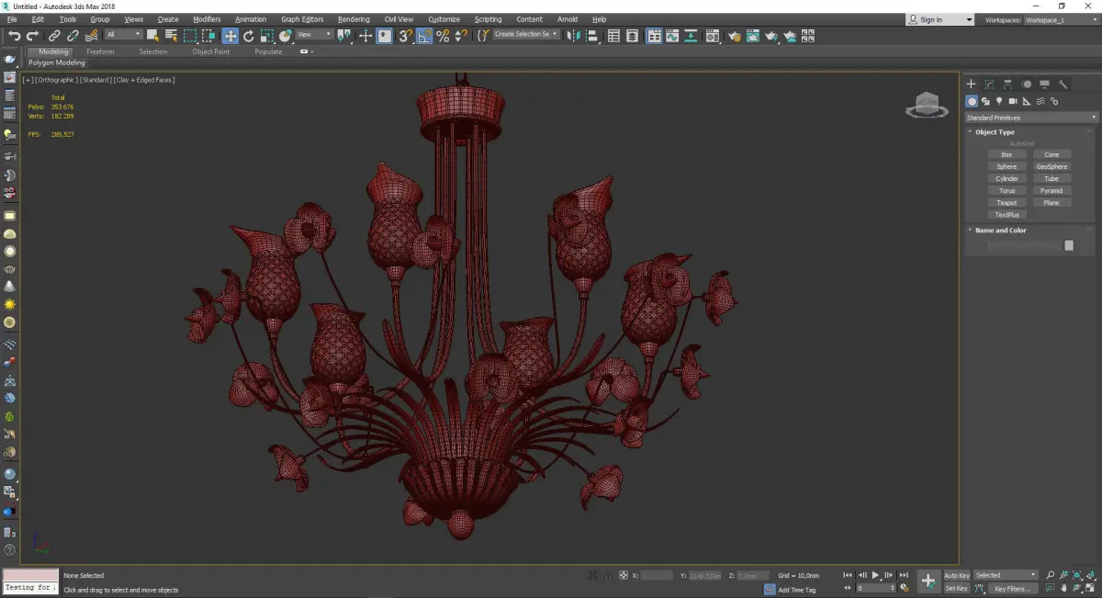The width and height of the screenshot is (1102, 598).
Task: Toggle Absolute/Offset transform type-in mode
Action: [x=623, y=575]
